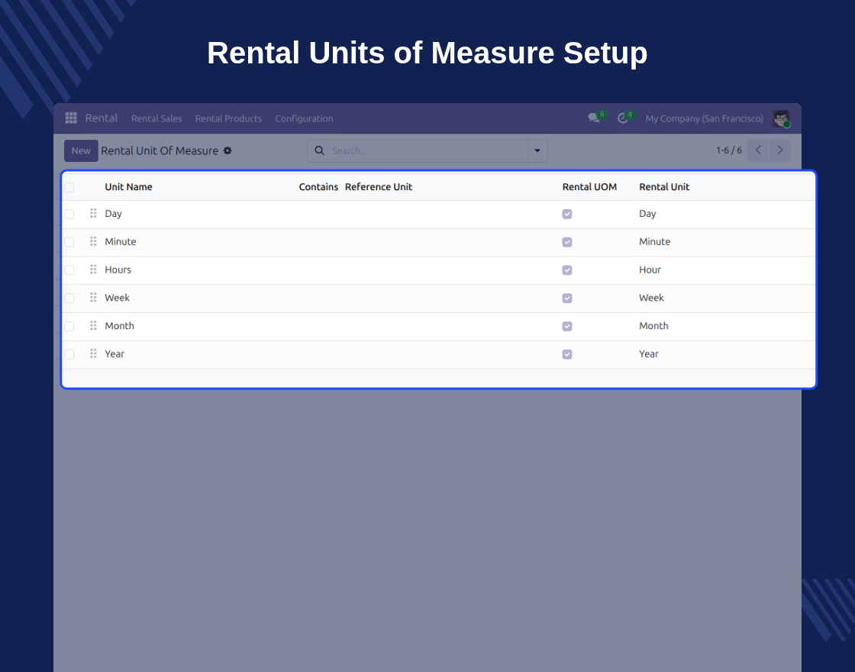Toggle Rental UOM checkbox for Week
The image size is (855, 672).
click(x=567, y=298)
